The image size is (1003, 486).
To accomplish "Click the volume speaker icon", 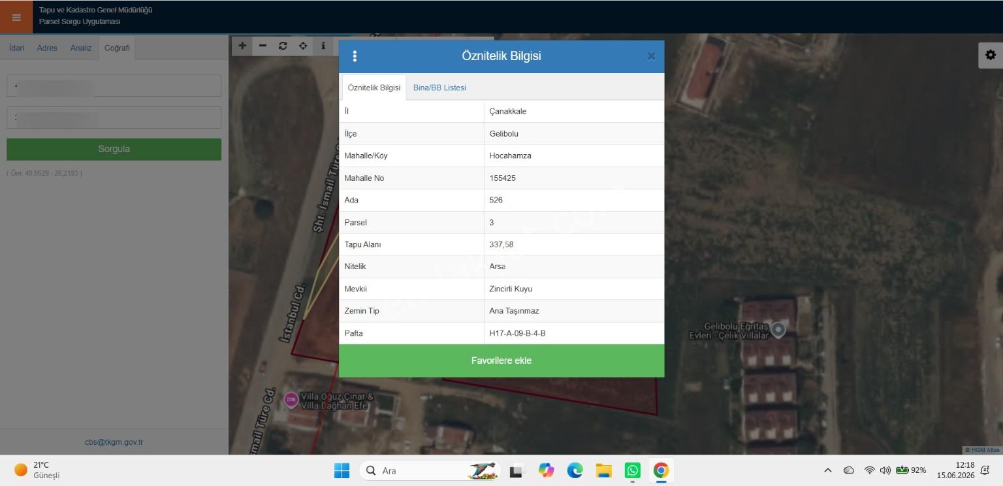I will click(x=885, y=470).
